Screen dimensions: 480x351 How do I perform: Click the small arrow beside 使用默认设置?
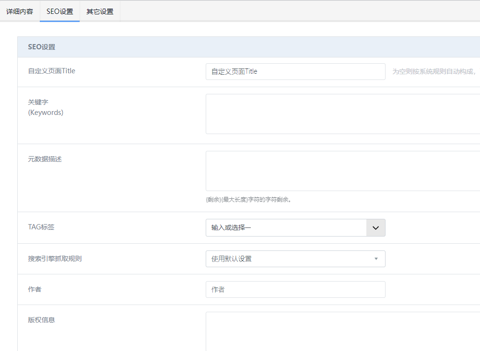(376, 259)
